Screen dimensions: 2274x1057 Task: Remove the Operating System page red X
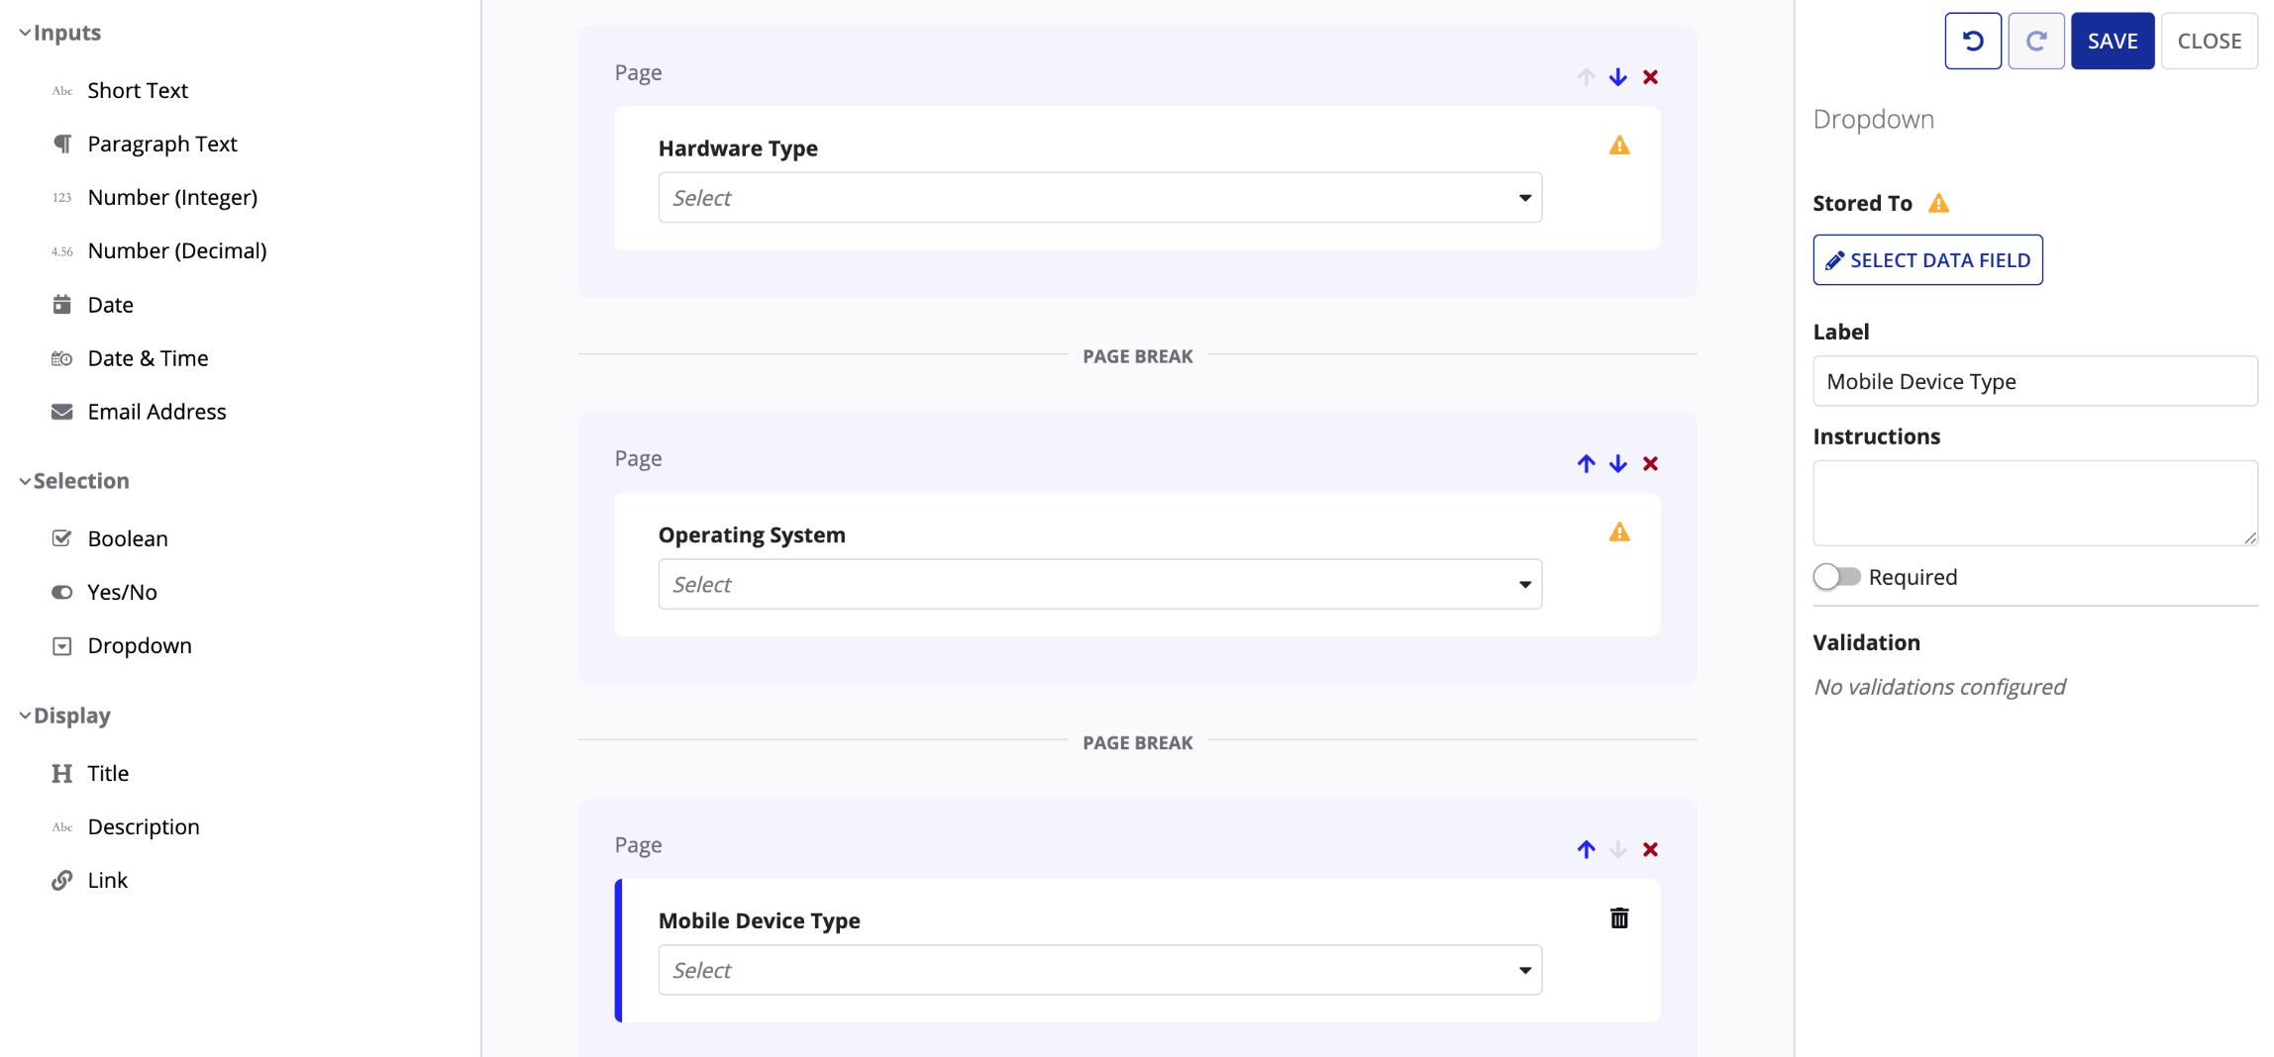(x=1650, y=463)
